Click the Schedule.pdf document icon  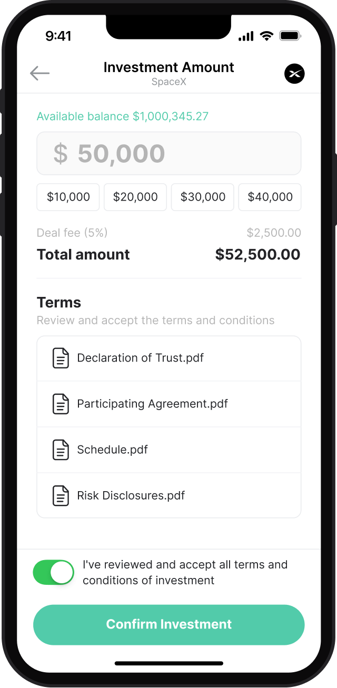point(61,450)
